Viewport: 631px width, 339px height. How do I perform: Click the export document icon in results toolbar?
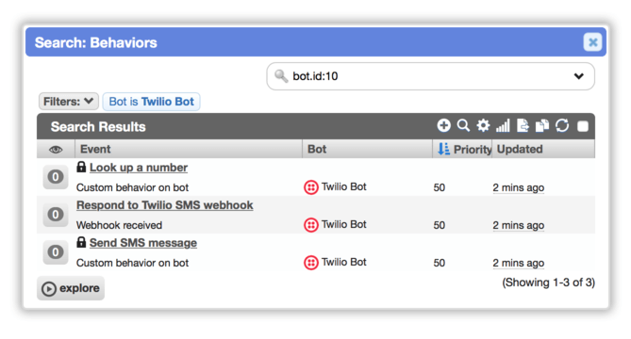(523, 126)
